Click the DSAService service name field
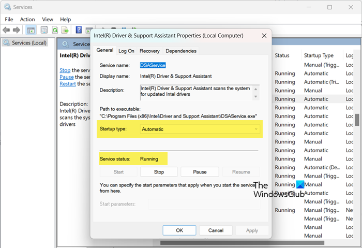 pos(153,65)
